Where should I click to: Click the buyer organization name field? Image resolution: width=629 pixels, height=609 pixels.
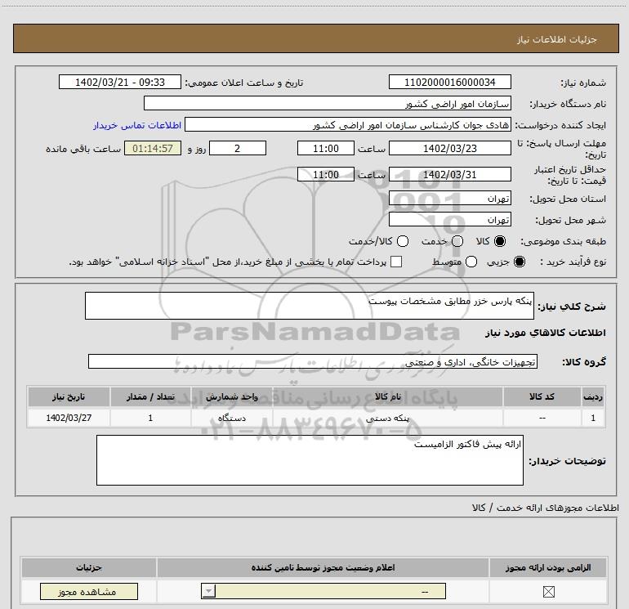click(x=328, y=103)
